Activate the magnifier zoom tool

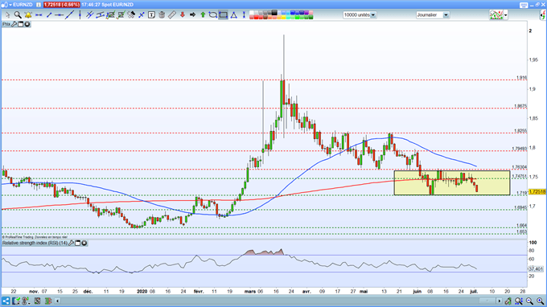click(x=18, y=15)
